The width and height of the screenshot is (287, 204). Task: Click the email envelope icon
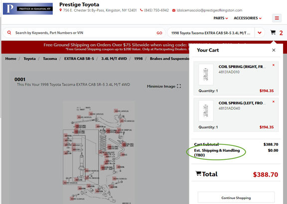click(174, 10)
